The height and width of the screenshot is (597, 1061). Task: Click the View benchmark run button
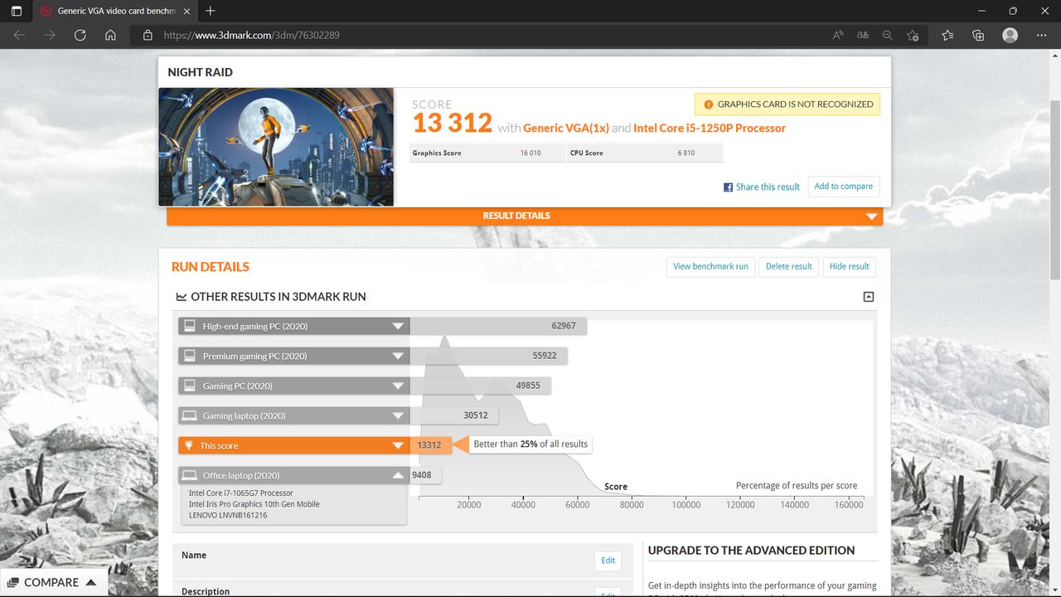pyautogui.click(x=710, y=266)
